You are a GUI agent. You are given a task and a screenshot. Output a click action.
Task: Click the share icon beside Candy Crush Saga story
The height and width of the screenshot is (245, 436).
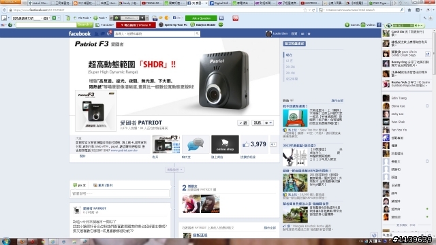[428, 54]
